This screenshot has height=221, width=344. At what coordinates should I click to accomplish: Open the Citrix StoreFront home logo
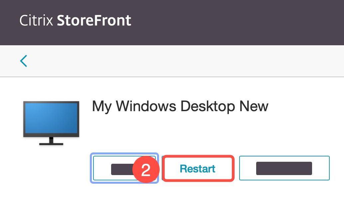tap(75, 21)
